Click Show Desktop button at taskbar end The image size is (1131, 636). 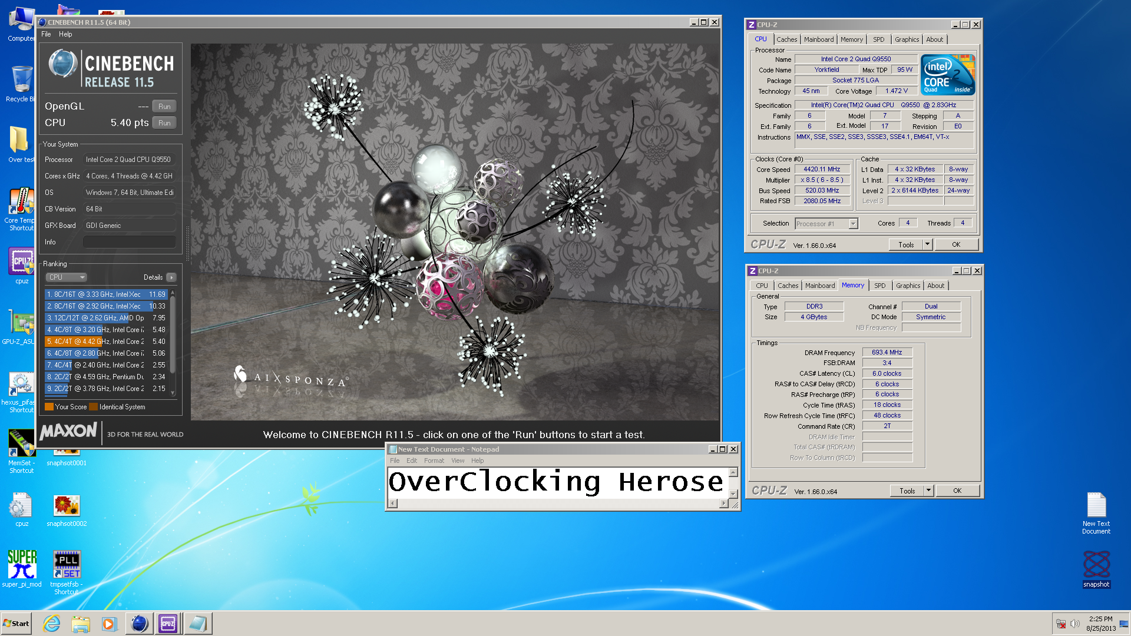tap(1125, 624)
